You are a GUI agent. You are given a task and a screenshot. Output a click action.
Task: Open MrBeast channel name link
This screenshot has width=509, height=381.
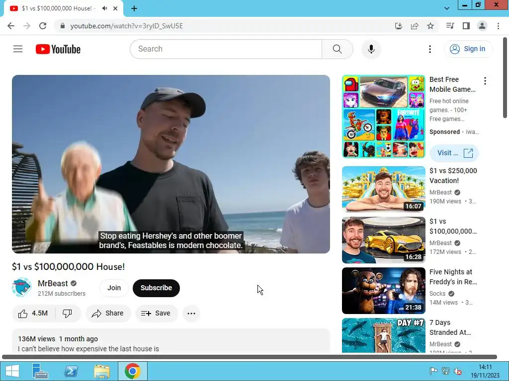(53, 283)
